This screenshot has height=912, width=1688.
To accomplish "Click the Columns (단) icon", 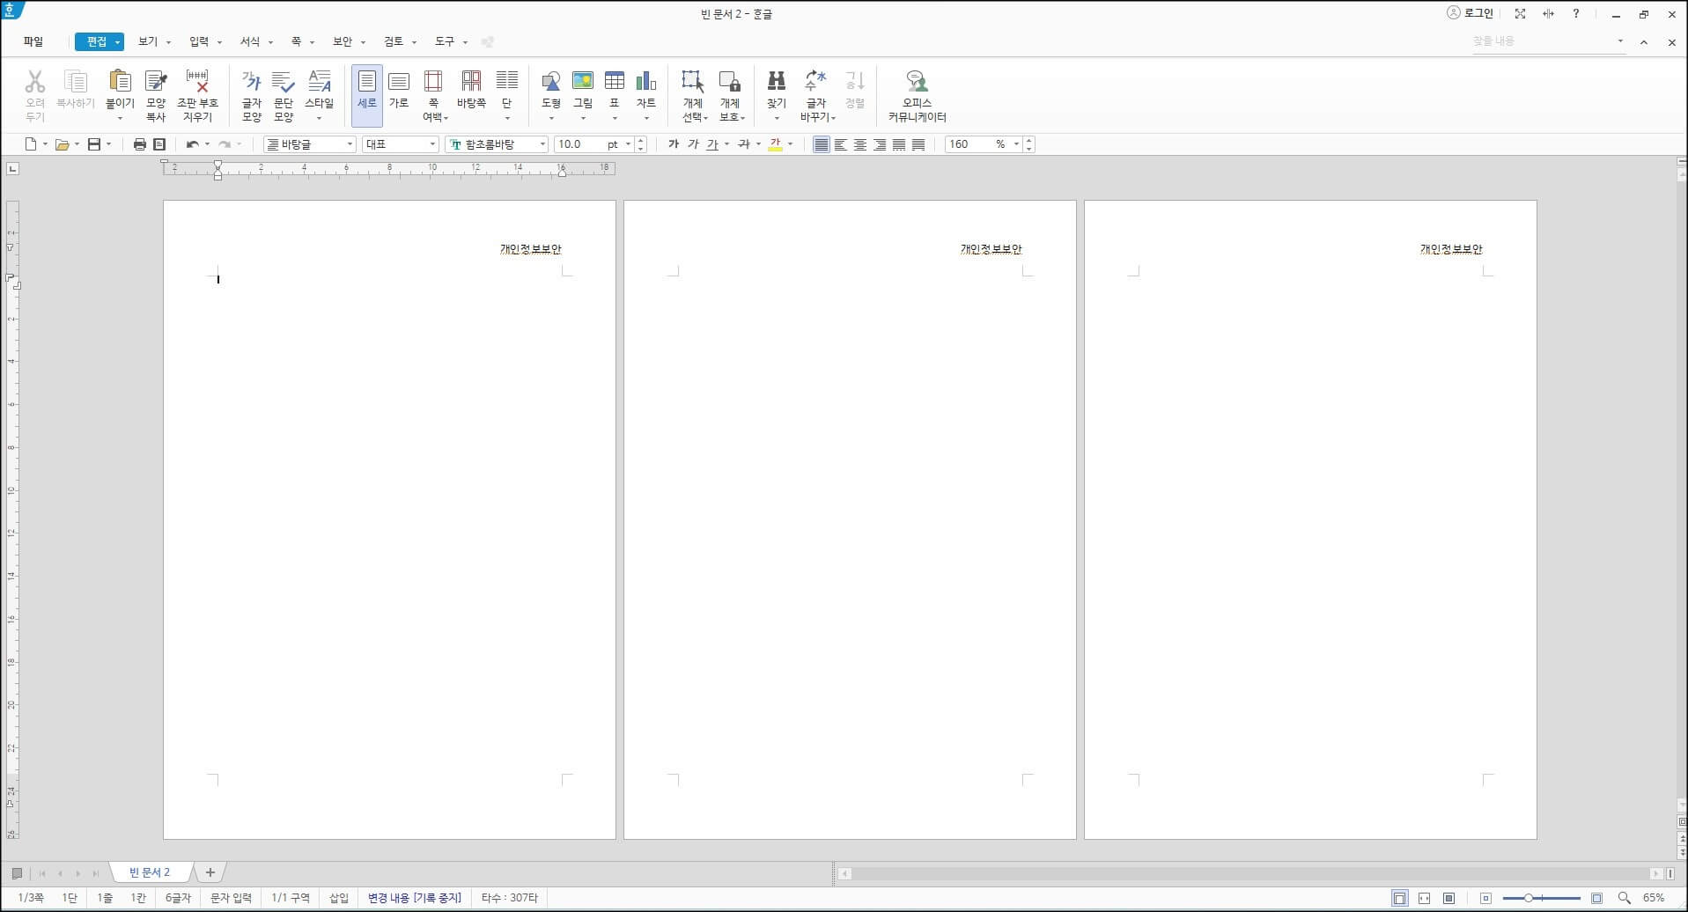I will [507, 82].
